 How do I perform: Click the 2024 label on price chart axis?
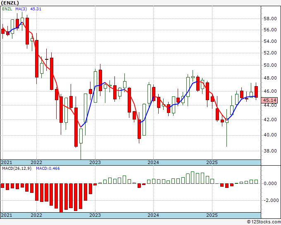point(153,162)
